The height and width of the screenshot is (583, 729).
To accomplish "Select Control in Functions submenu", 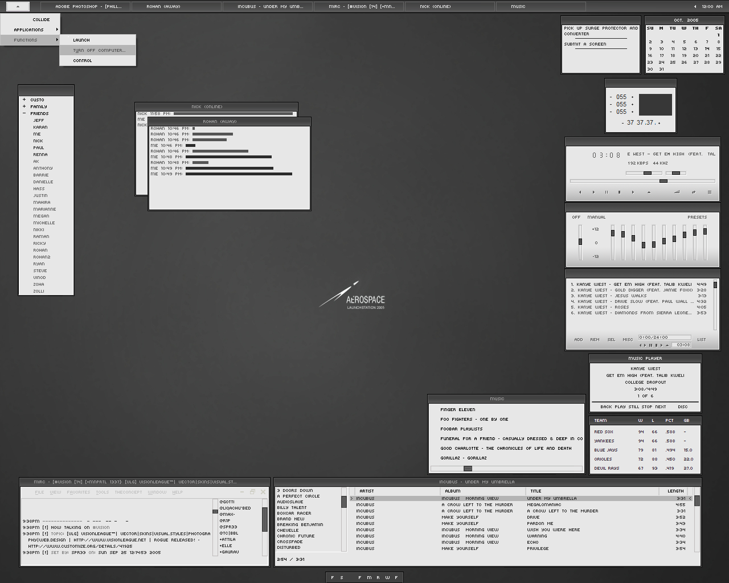I will pos(97,60).
